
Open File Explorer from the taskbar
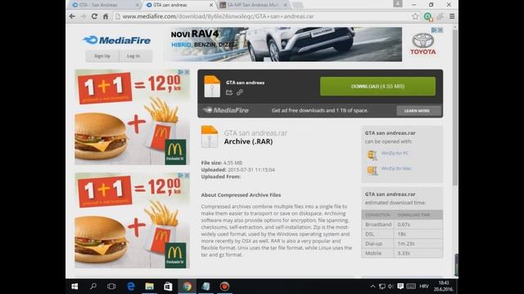(x=149, y=287)
